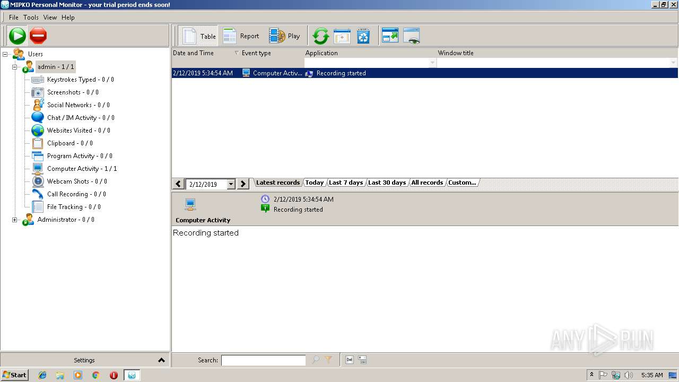Start monitoring with the green play button
Image resolution: width=679 pixels, height=382 pixels.
coord(17,36)
